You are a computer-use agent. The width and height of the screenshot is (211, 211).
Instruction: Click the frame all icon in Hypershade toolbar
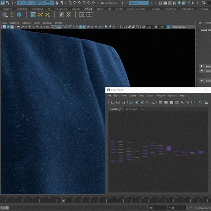(131, 102)
